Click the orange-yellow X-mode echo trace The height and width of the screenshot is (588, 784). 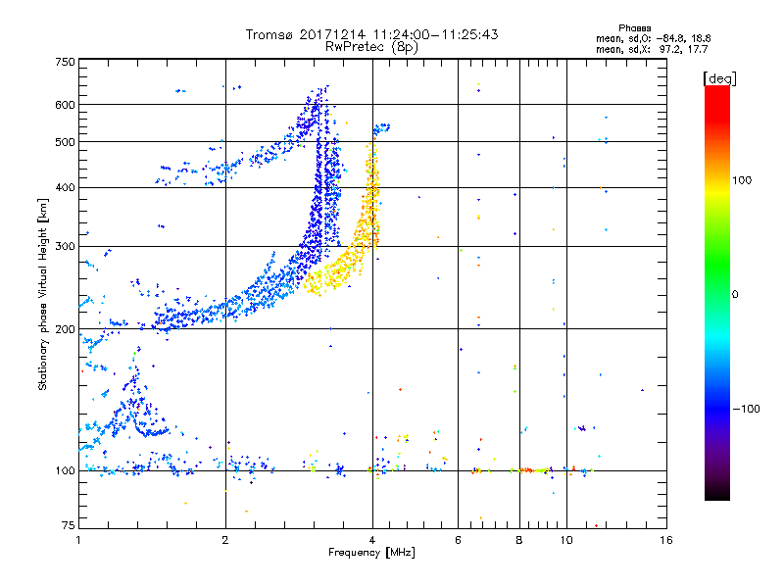coord(363,235)
